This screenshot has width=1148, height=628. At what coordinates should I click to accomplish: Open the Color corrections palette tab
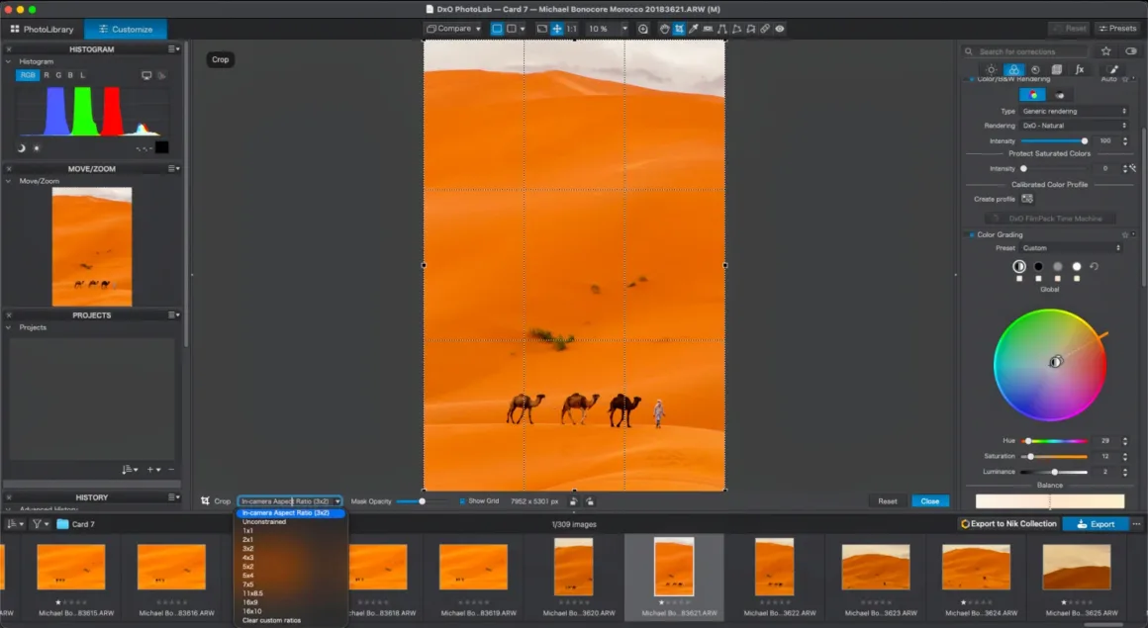click(x=1013, y=69)
